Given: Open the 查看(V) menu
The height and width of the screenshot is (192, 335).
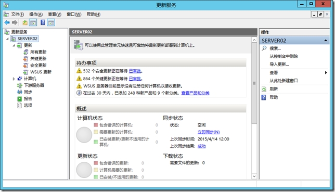Looking at the screenshot, I should tap(55, 15).
